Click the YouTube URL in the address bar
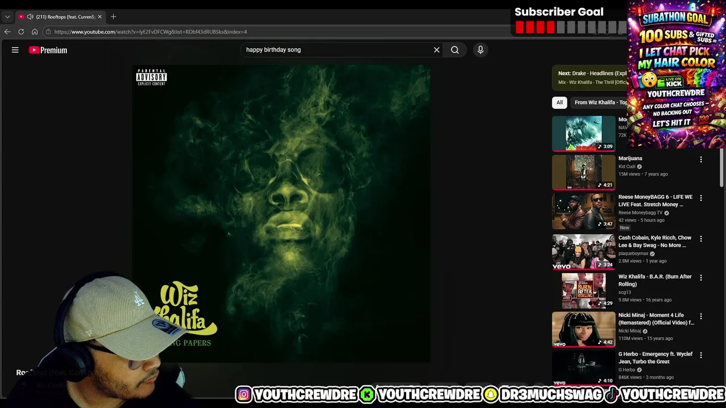The width and height of the screenshot is (726, 408). [x=150, y=32]
